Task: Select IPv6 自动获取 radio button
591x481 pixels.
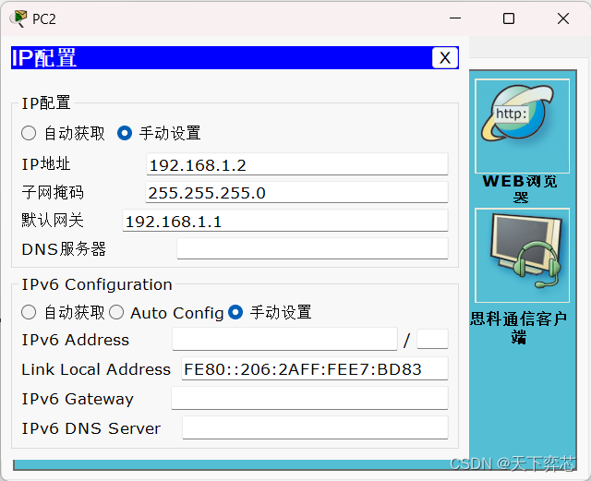Action: (29, 312)
